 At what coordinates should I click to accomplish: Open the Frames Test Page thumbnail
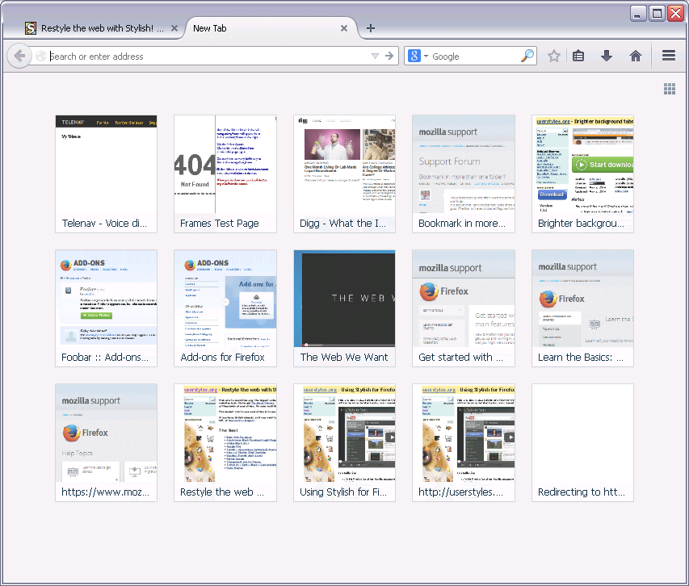coord(225,173)
